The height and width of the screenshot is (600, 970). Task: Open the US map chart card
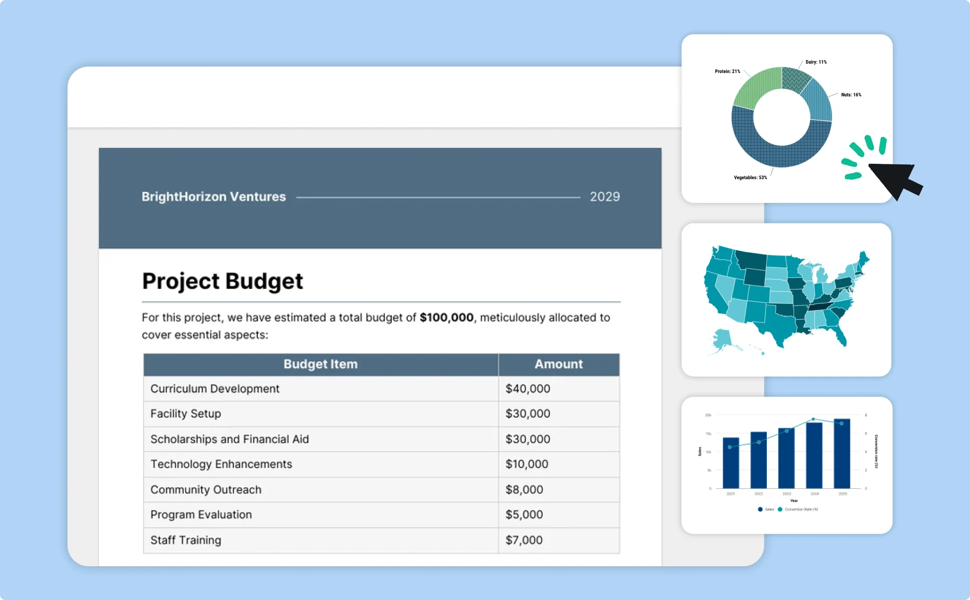click(786, 300)
